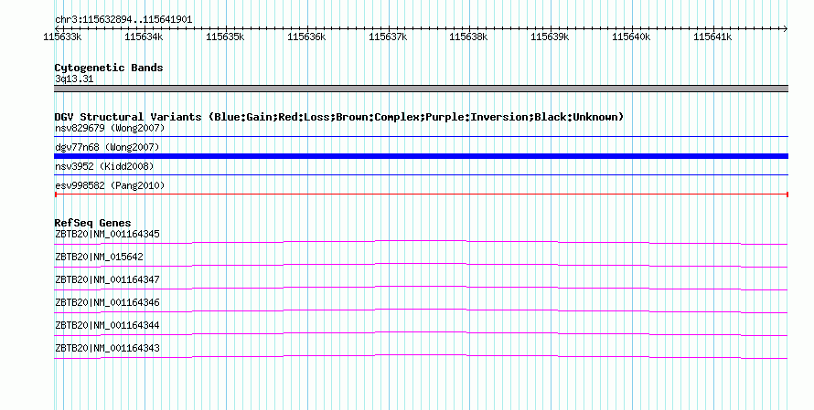
Task: Click the blue nsv3952 gain line
Action: 421,174
